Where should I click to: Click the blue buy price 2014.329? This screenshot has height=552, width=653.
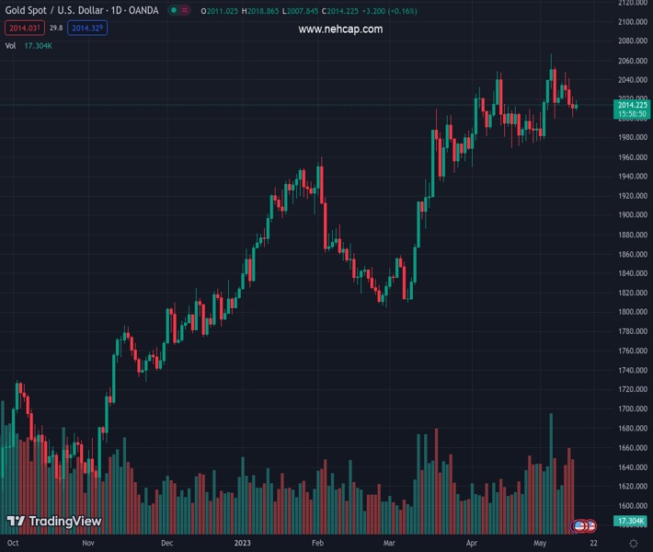click(88, 28)
